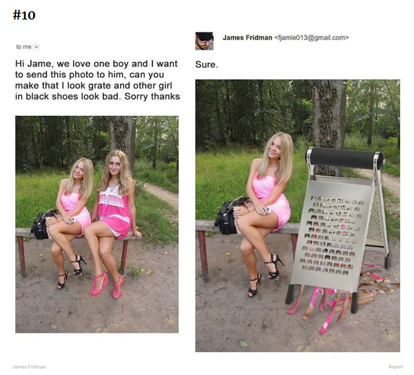414x375 pixels.
Task: Click the fallen green leaf in the edited photo
Action: 243,343
